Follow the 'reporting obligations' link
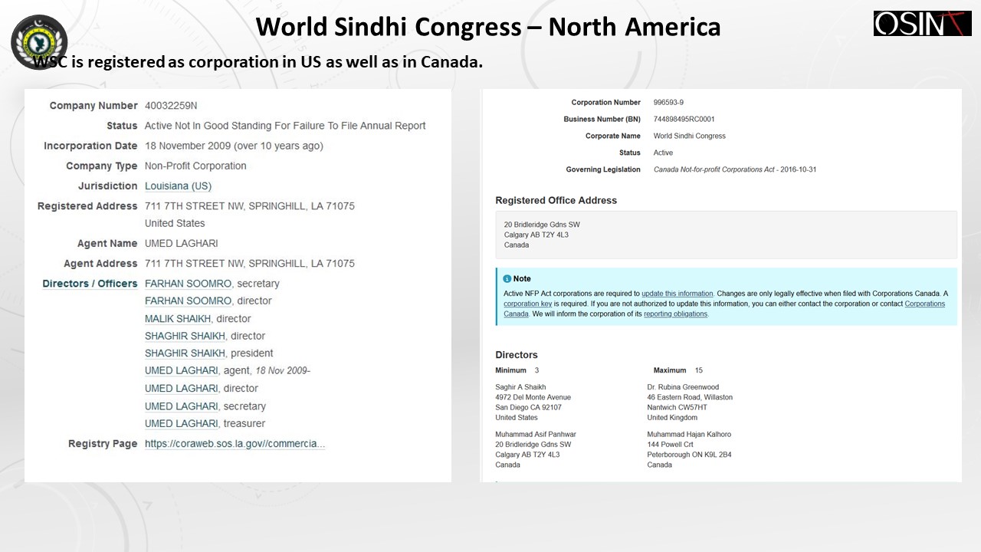Image resolution: width=981 pixels, height=552 pixels. tap(675, 314)
